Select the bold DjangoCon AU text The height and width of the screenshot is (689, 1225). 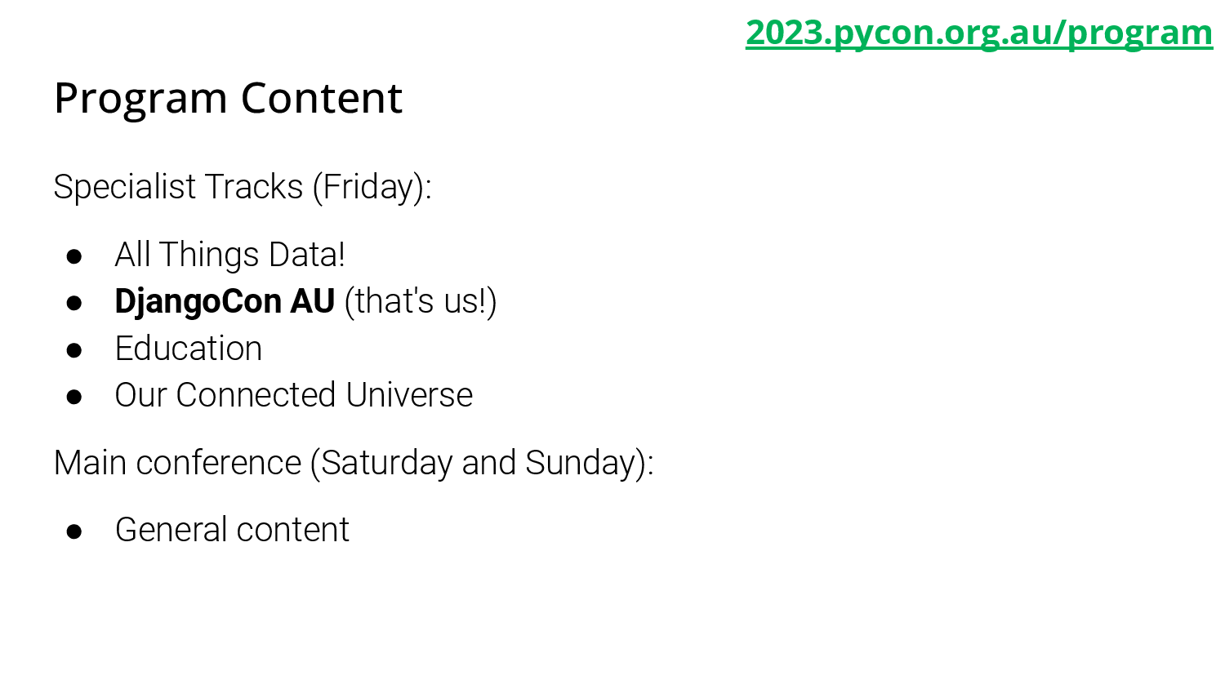click(x=225, y=301)
